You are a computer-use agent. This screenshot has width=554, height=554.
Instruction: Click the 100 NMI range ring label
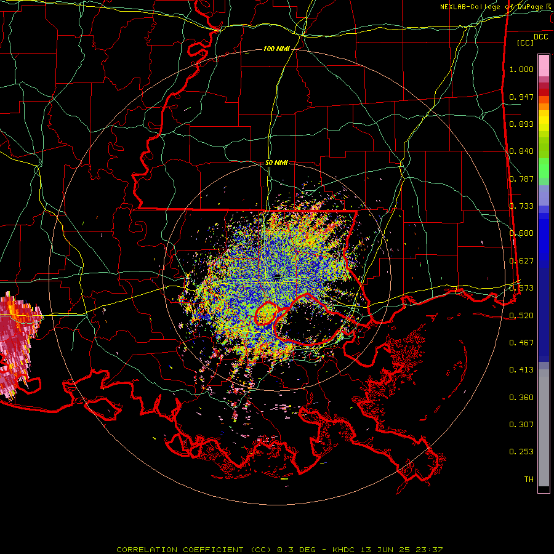pyautogui.click(x=276, y=49)
